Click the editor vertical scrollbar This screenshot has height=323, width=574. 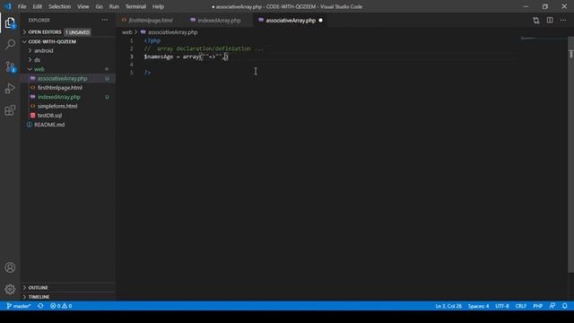point(570,153)
